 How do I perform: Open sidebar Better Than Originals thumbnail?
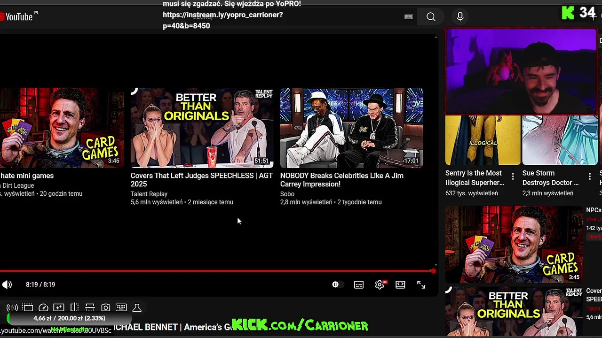point(514,312)
